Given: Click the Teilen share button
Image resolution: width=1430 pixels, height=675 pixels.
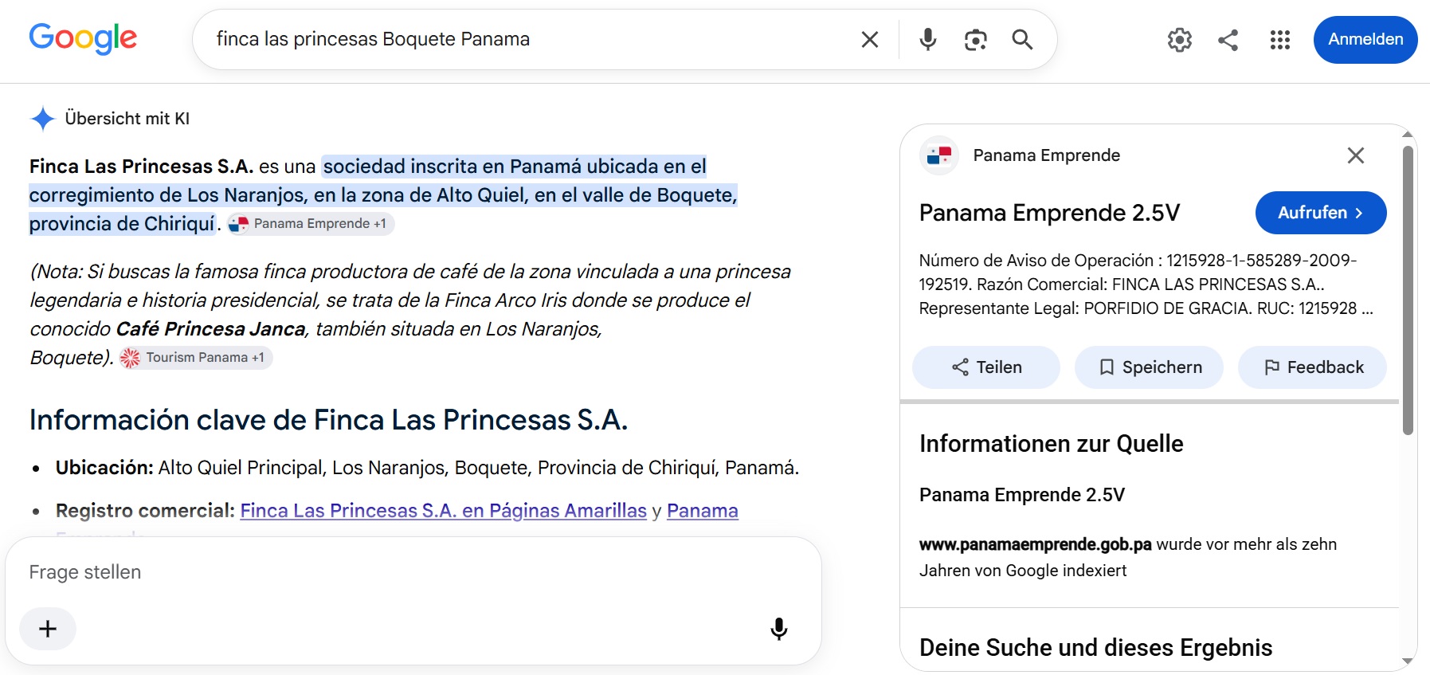Looking at the screenshot, I should [986, 367].
